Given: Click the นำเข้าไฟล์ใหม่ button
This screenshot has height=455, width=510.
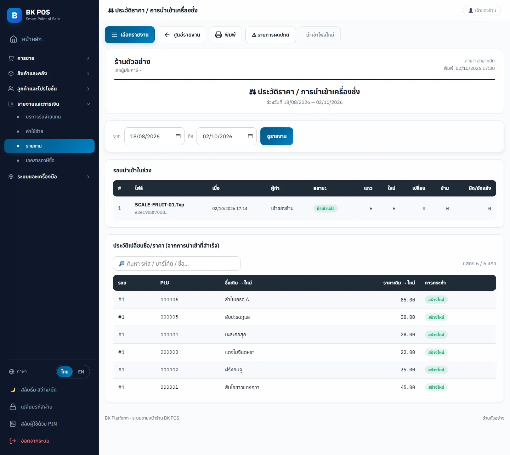Looking at the screenshot, I should pos(320,35).
